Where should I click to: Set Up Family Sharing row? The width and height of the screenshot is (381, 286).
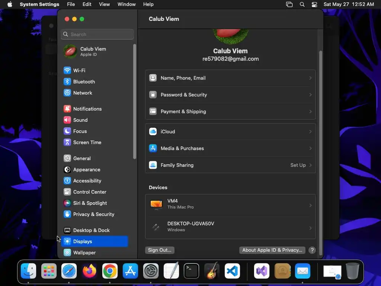tap(230, 165)
